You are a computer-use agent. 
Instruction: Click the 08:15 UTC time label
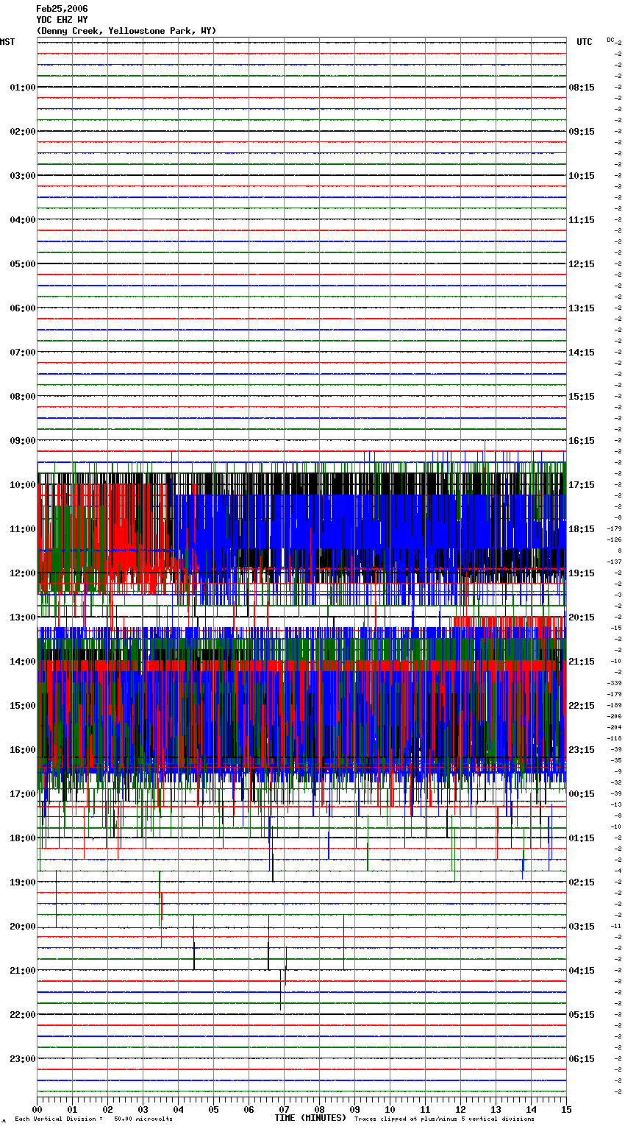tap(582, 88)
